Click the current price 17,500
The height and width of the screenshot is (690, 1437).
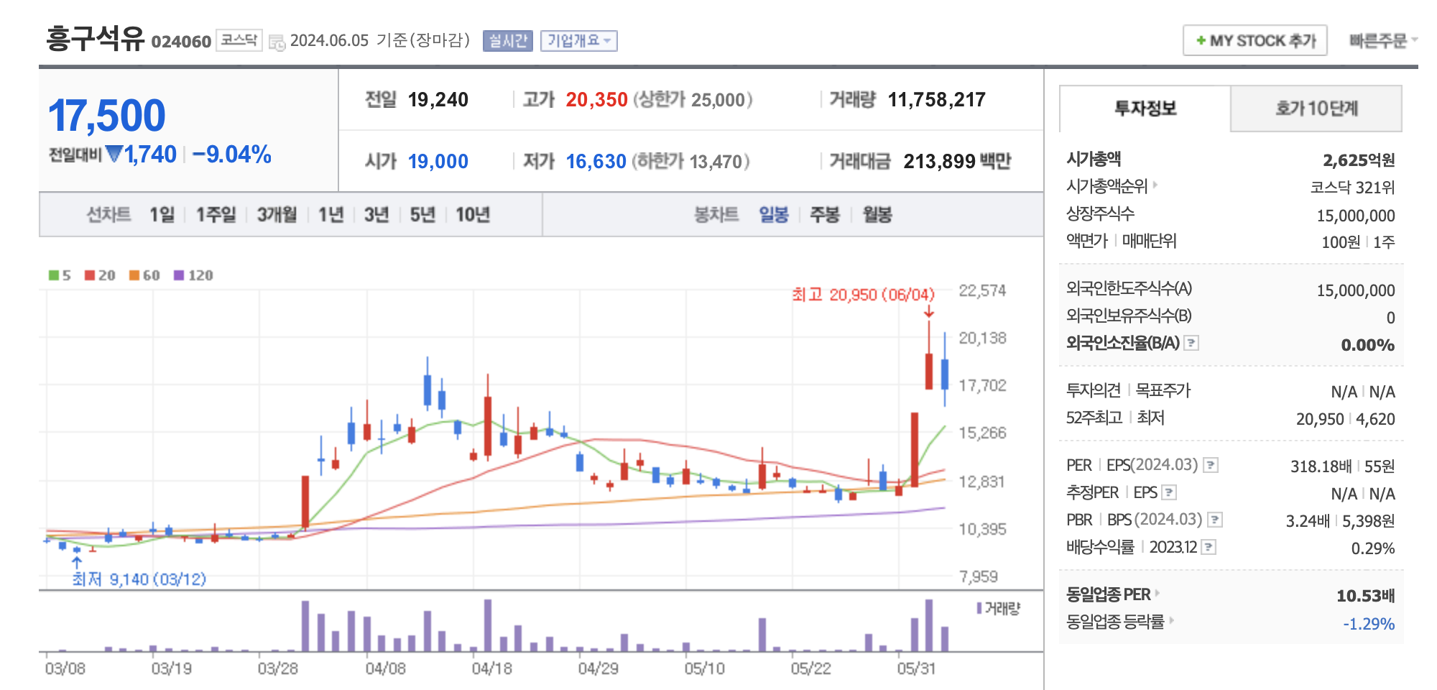pyautogui.click(x=107, y=115)
